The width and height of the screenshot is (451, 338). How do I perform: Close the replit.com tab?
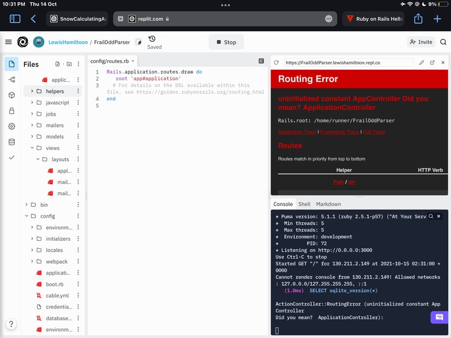point(120,19)
